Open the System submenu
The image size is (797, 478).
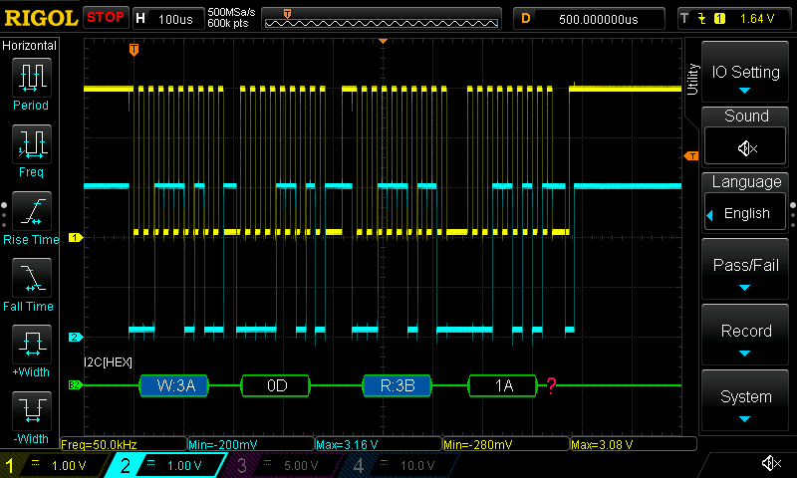tap(745, 400)
